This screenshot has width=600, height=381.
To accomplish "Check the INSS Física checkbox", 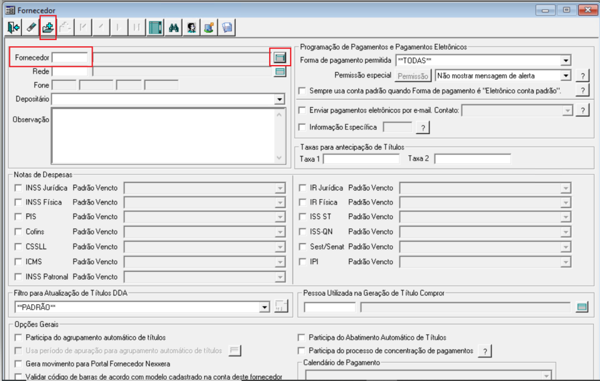I will (x=18, y=202).
